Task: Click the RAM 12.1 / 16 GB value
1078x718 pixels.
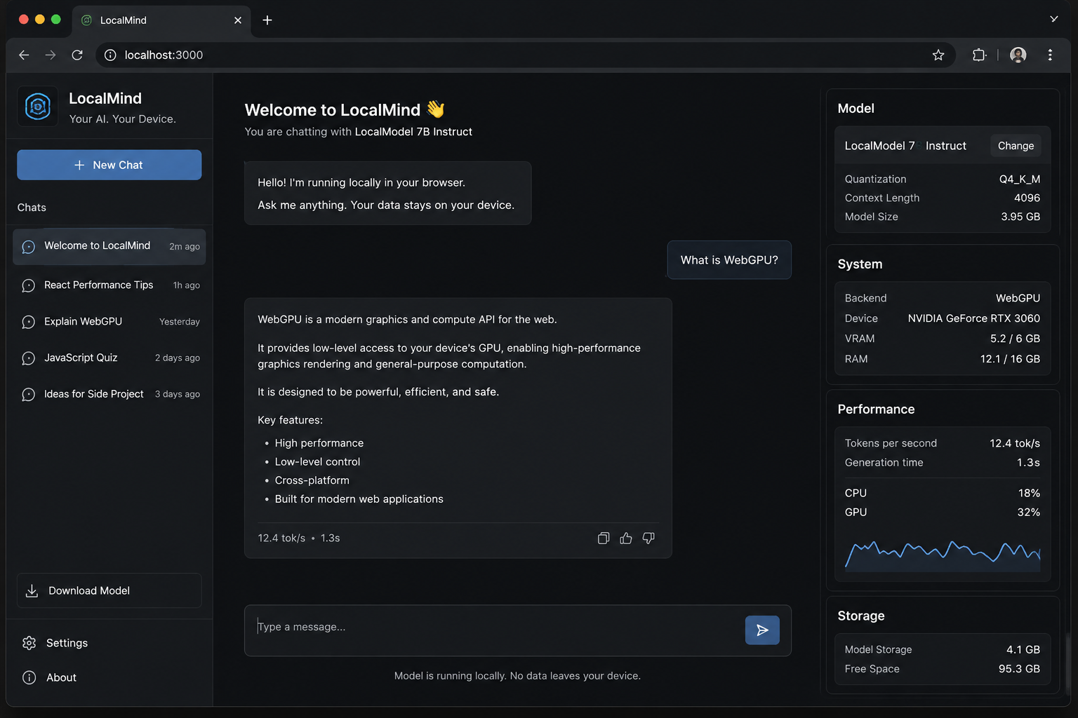Action: pyautogui.click(x=1010, y=359)
